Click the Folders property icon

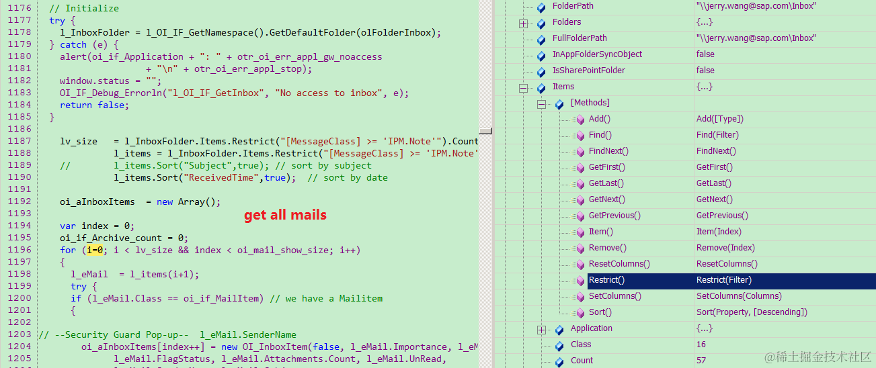(541, 24)
